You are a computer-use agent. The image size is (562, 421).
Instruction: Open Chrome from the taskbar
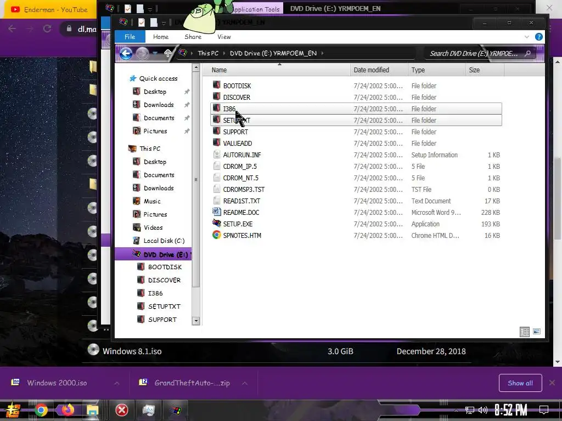(41, 410)
